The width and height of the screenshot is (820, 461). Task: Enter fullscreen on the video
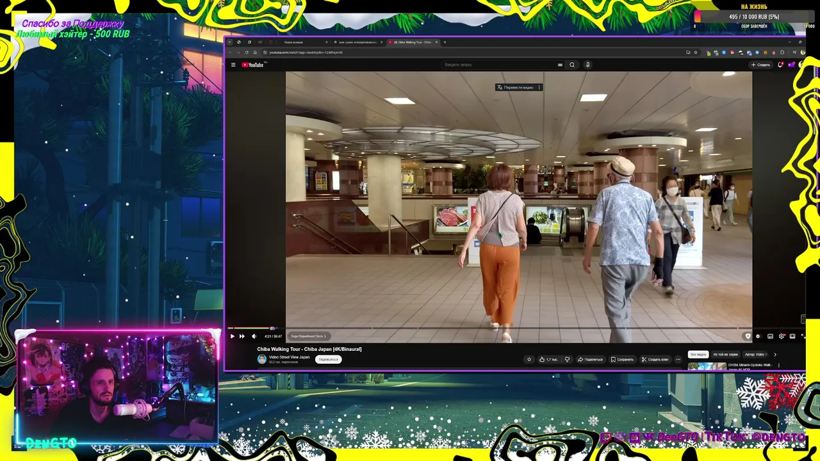pyautogui.click(x=803, y=336)
